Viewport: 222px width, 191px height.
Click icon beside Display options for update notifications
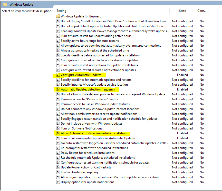tap(58, 182)
